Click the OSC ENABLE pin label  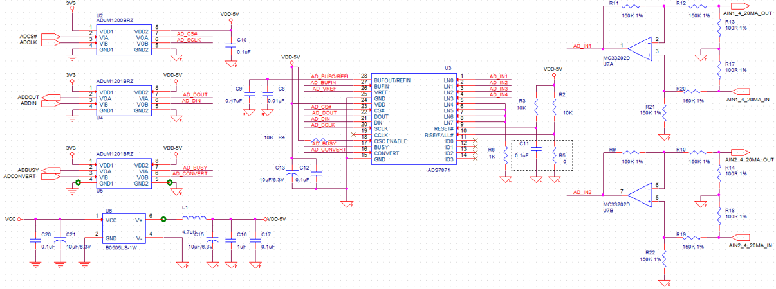pos(391,141)
